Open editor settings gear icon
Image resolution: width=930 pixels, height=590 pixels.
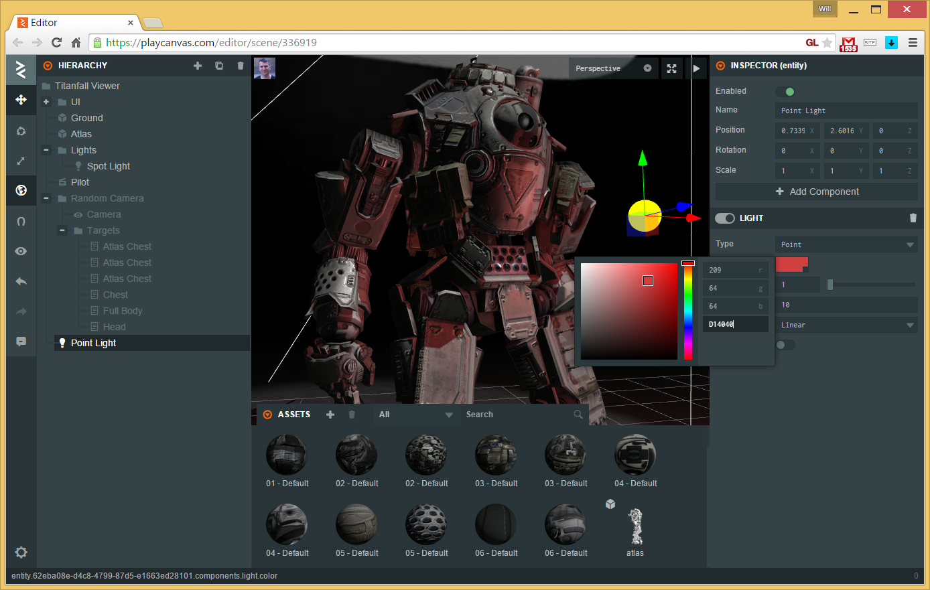[x=21, y=552]
